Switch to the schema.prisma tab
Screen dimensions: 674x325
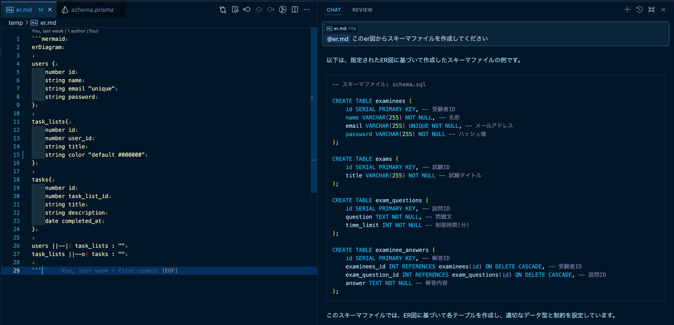(x=92, y=10)
